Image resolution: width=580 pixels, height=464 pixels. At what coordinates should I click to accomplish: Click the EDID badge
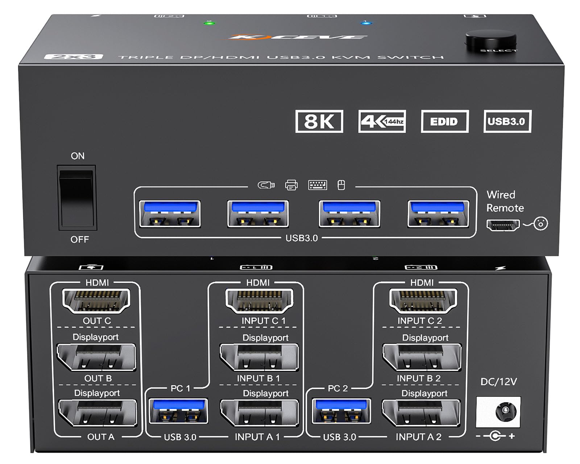[445, 121]
